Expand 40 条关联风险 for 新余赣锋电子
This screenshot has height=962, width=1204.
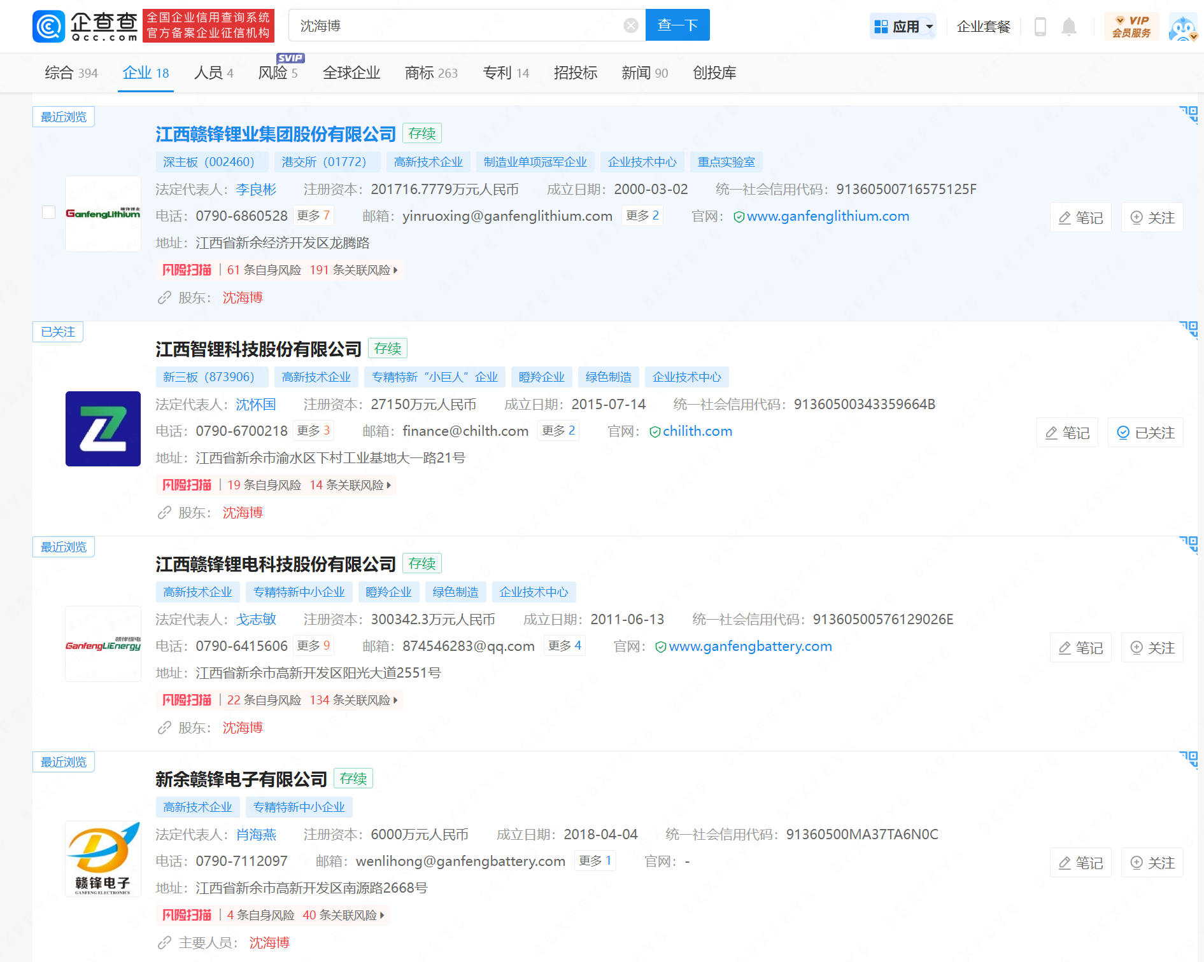coord(344,916)
